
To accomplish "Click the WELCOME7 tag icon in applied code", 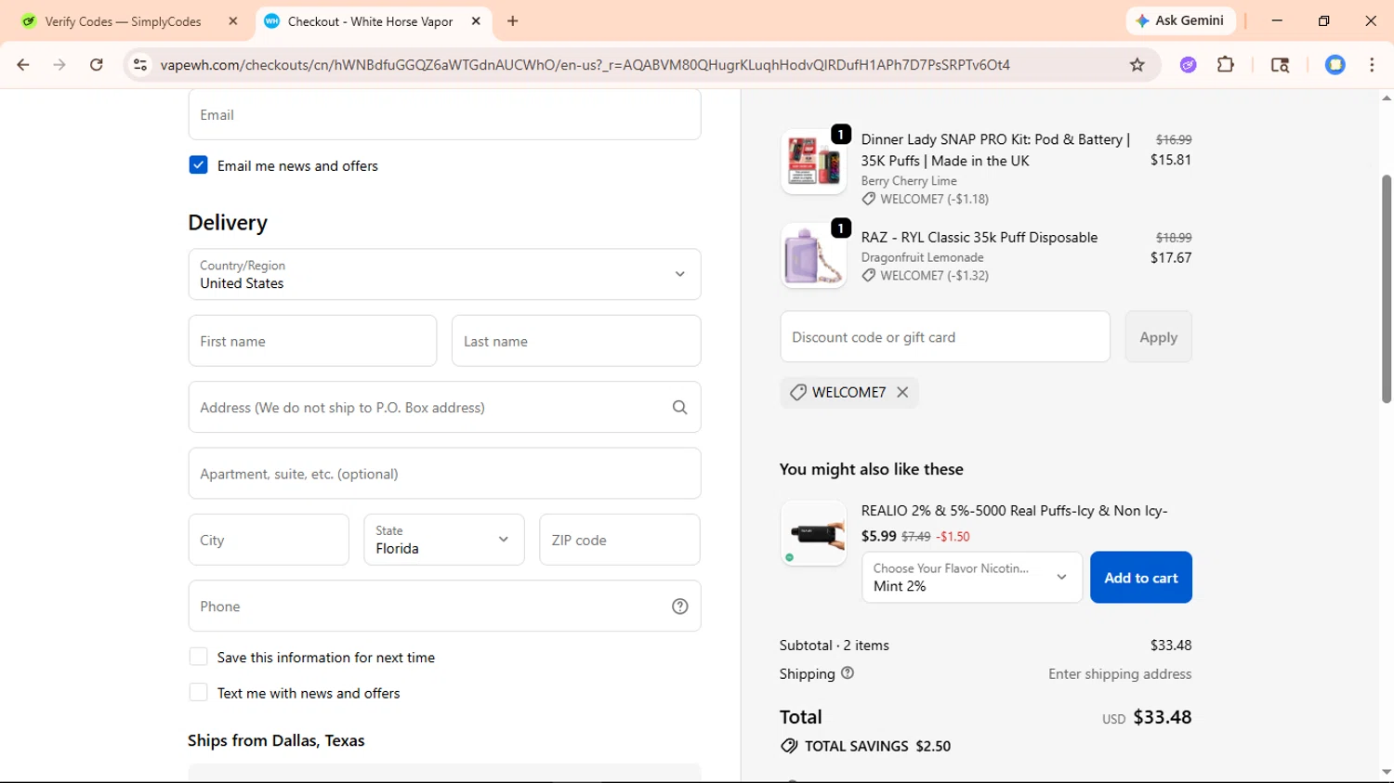I will tap(797, 393).
